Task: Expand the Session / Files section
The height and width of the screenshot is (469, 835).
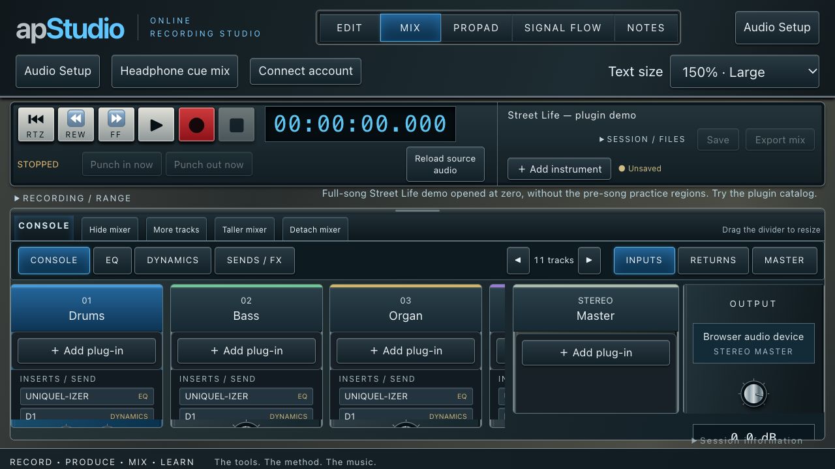Action: tap(642, 139)
